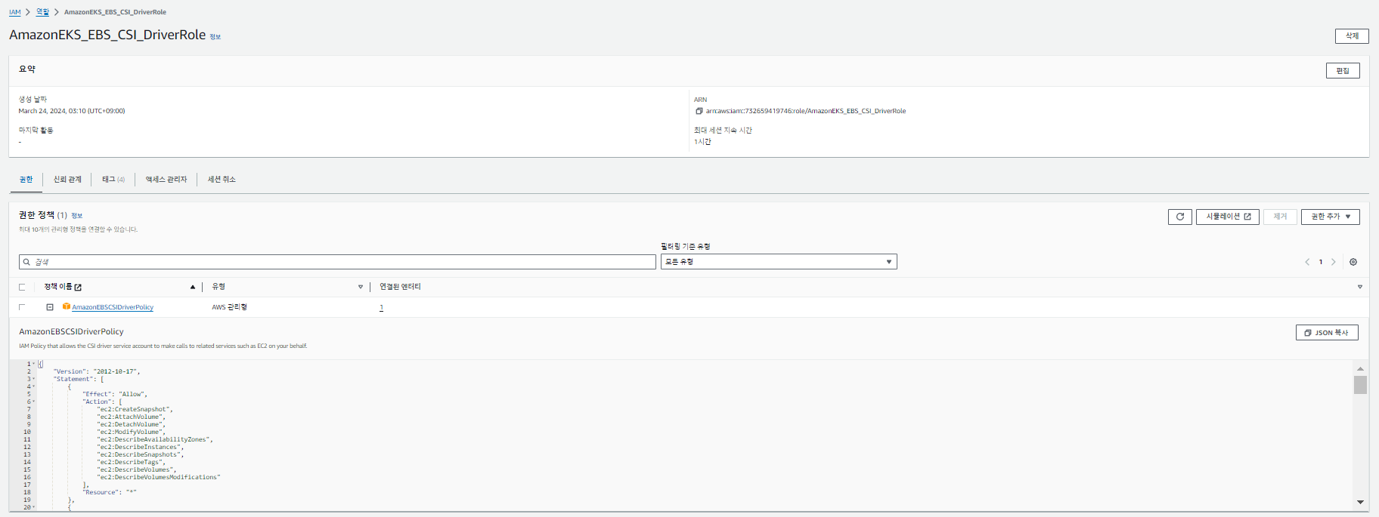1379x517 pixels.
Task: Open the 액세스 관리자 tab
Action: [166, 180]
